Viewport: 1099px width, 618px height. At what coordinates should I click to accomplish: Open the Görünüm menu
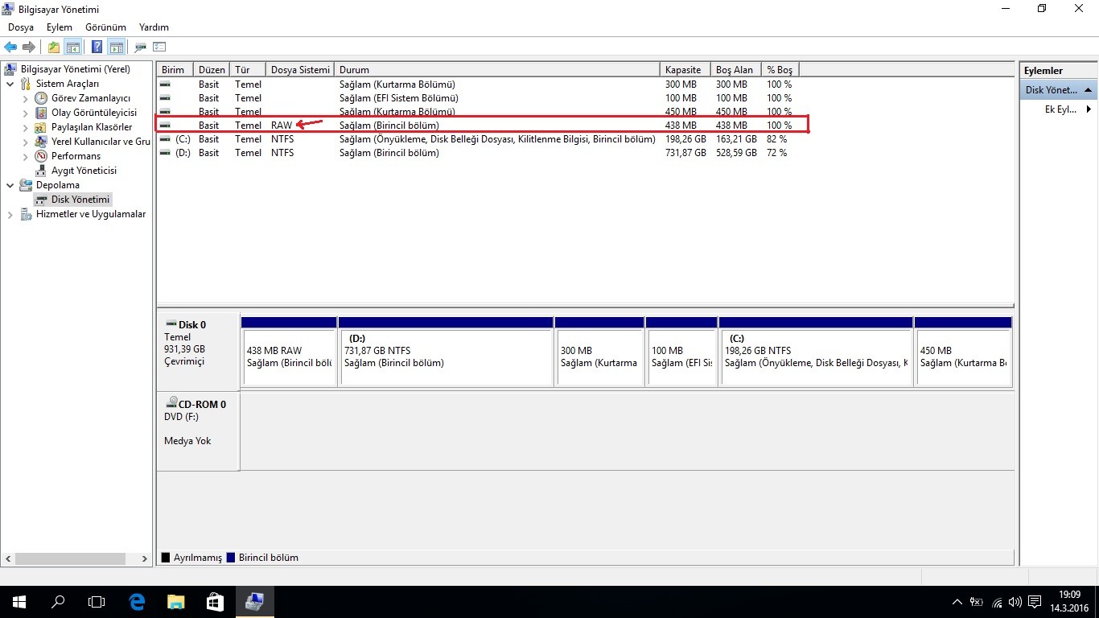[x=105, y=27]
